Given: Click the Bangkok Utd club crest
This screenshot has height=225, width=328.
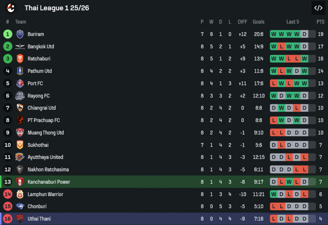Looking at the screenshot, I should point(20,46).
